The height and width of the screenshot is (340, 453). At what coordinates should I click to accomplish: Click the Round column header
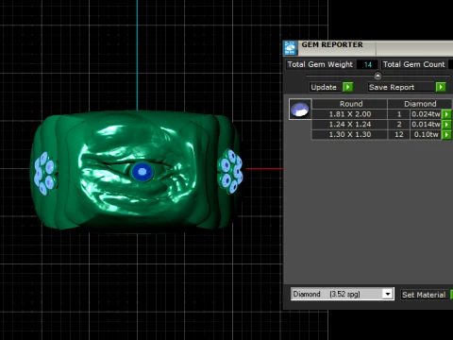[350, 104]
